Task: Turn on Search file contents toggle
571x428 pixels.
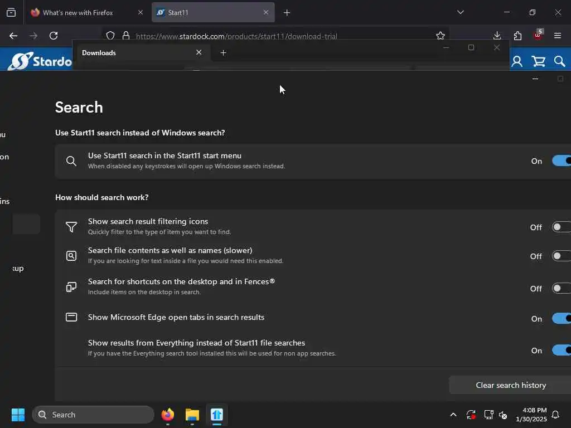Action: (x=561, y=256)
